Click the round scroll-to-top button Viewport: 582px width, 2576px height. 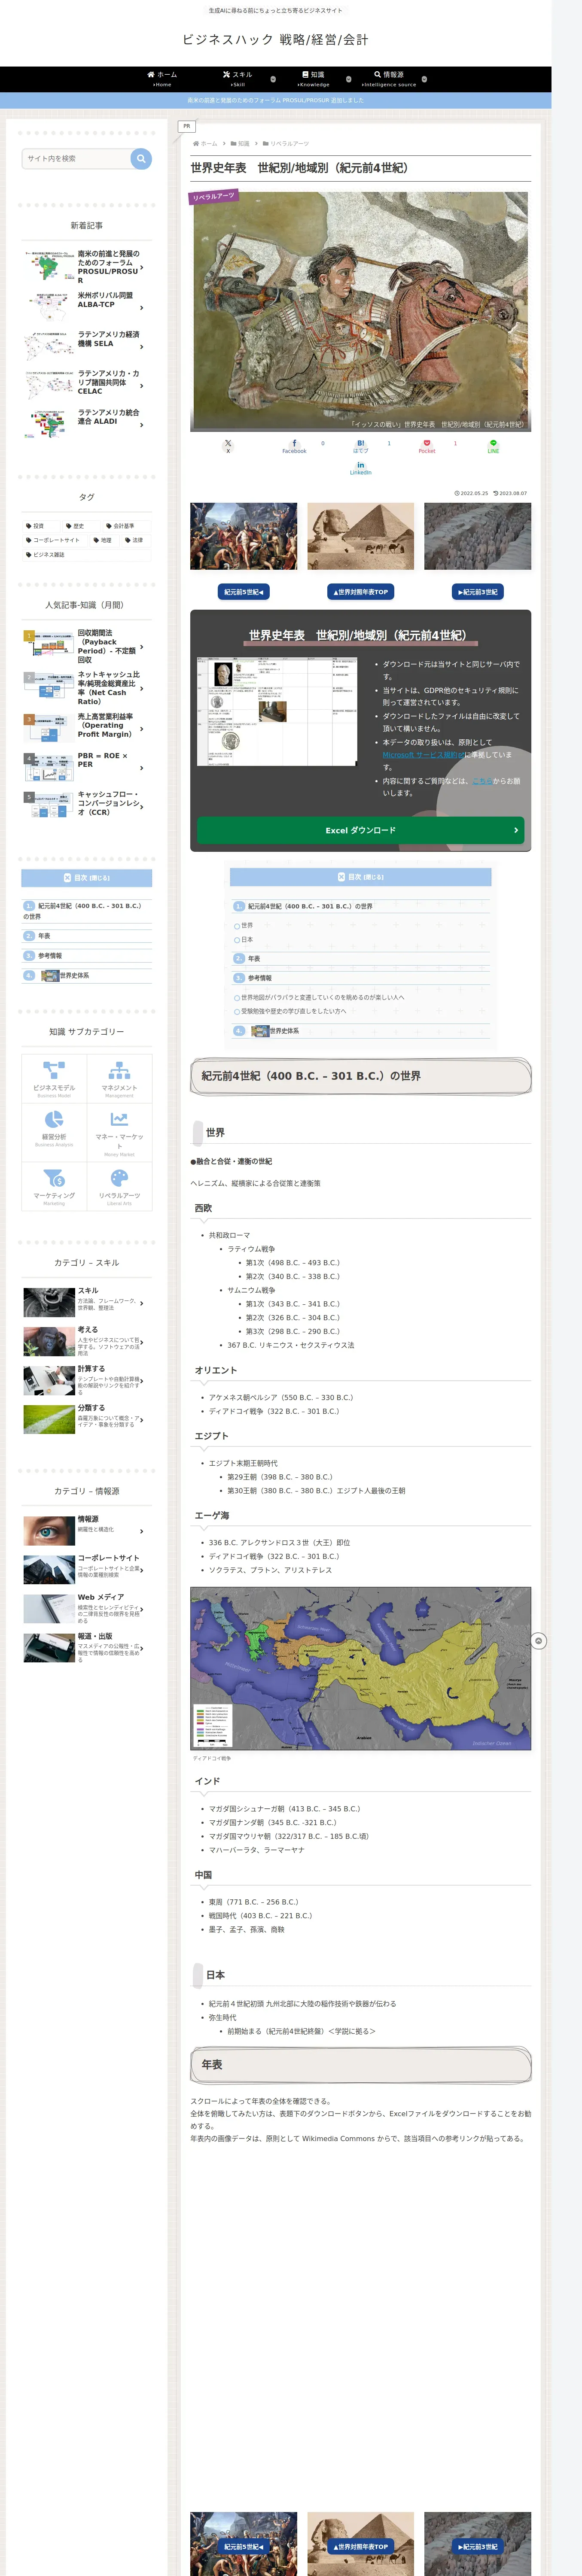point(538,1641)
